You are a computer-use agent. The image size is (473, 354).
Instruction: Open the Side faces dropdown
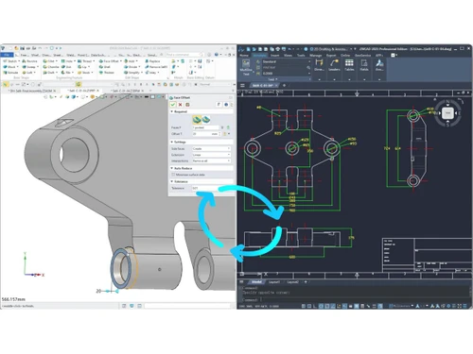pos(211,148)
